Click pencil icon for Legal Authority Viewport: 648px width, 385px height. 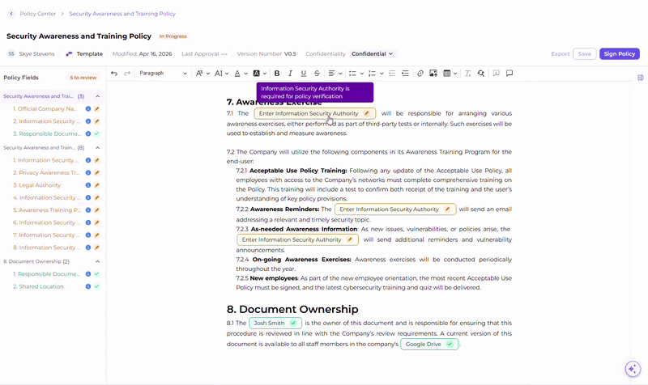96,185
